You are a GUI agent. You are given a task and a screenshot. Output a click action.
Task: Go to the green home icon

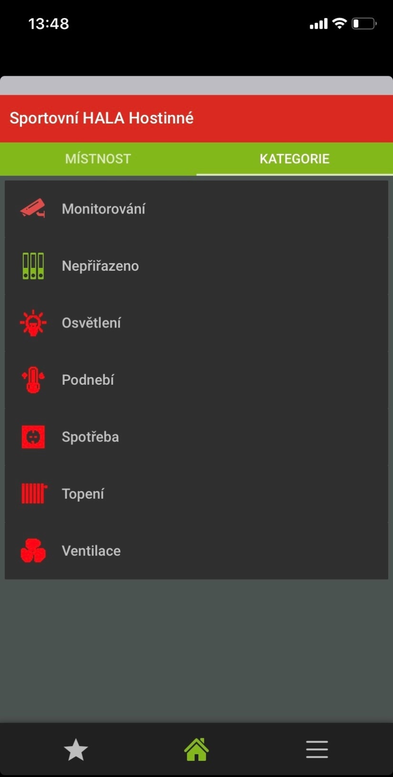[196, 749]
